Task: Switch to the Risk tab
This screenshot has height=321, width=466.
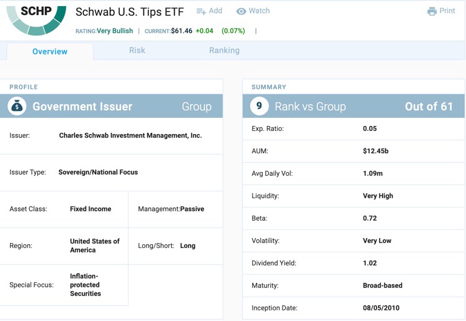Action: pos(137,50)
